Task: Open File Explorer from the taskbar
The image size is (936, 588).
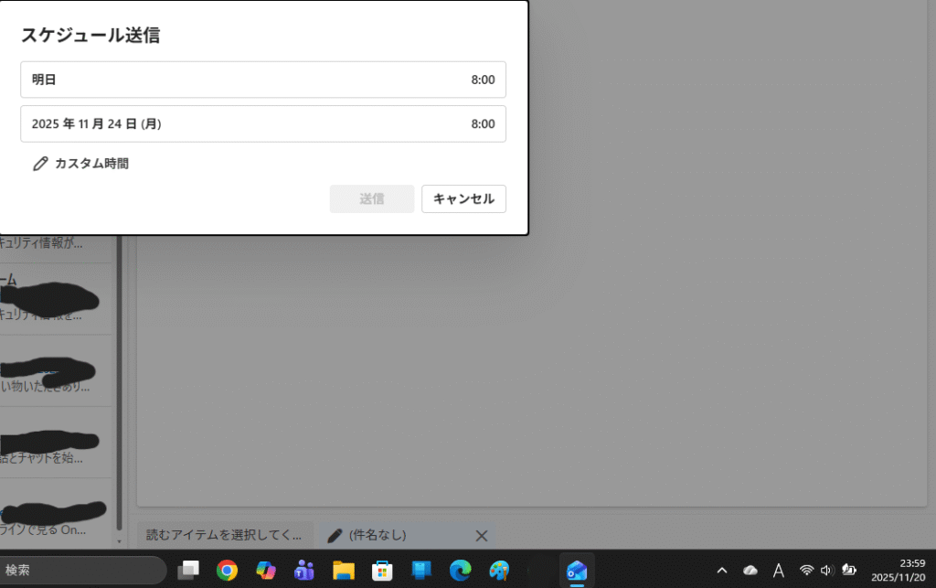Action: [344, 571]
